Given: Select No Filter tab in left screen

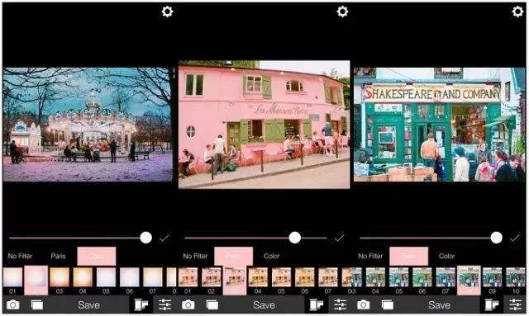Looking at the screenshot, I should pos(20,256).
